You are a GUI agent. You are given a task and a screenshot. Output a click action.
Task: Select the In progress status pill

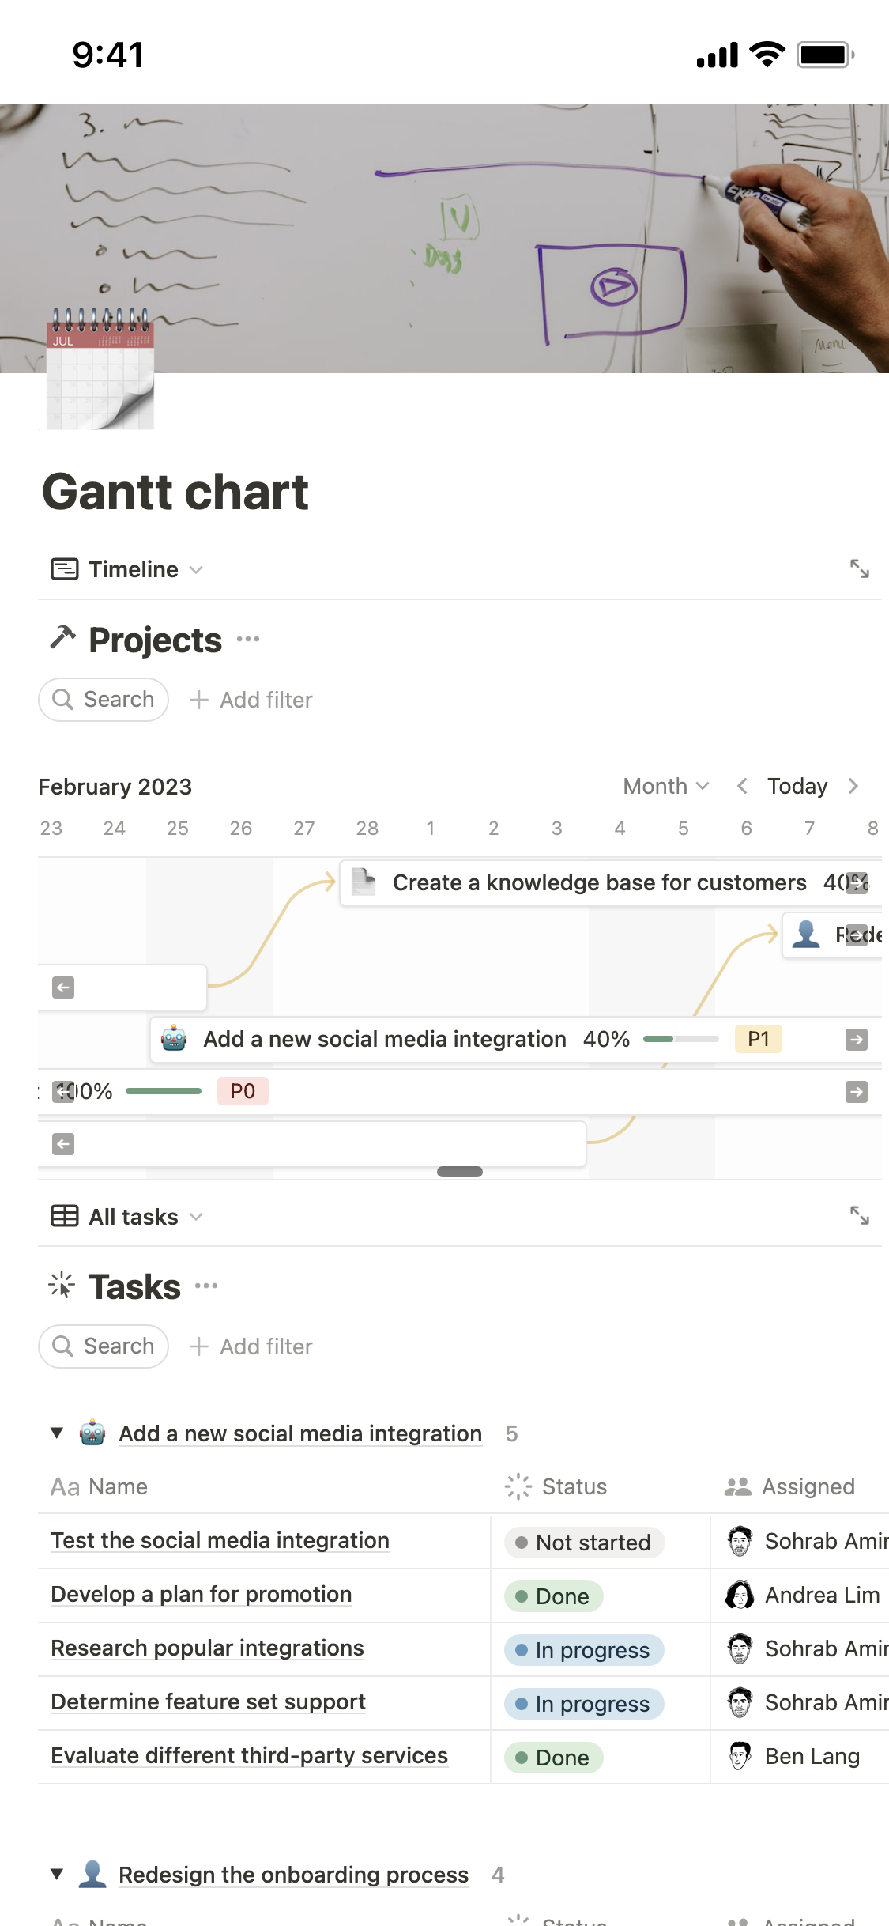582,1649
